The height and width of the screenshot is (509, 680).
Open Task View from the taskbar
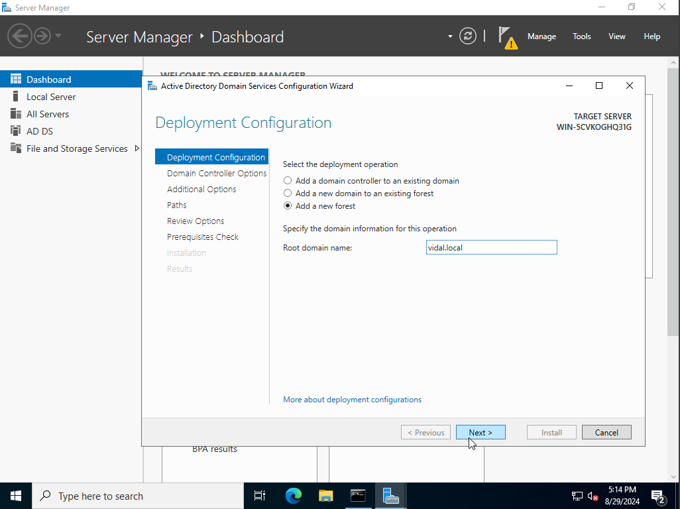click(x=260, y=496)
